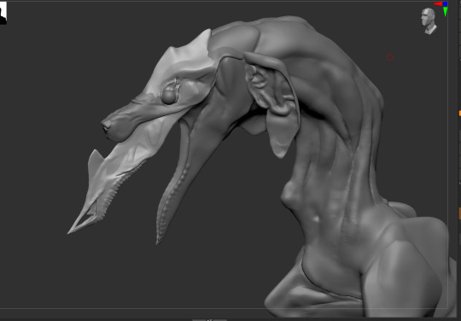The height and width of the screenshot is (321, 461).
Task: Click the upper orange marker on the right edge
Action: (x=460, y=114)
